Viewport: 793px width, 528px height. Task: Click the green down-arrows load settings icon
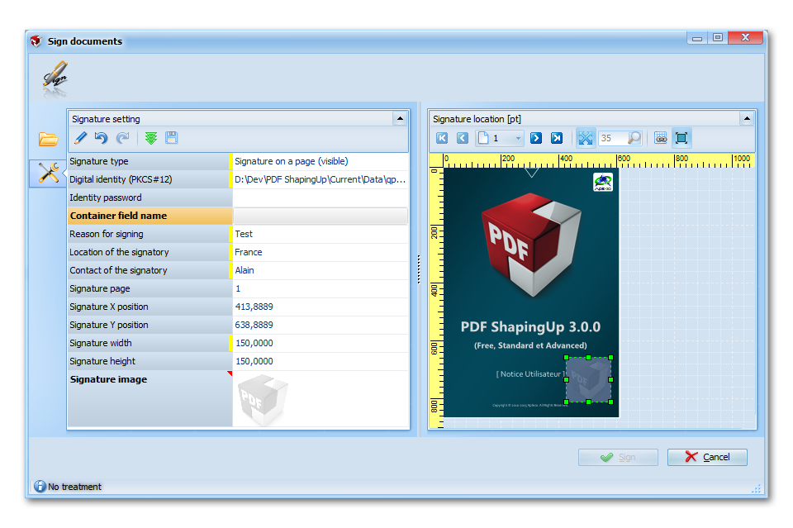[x=150, y=138]
